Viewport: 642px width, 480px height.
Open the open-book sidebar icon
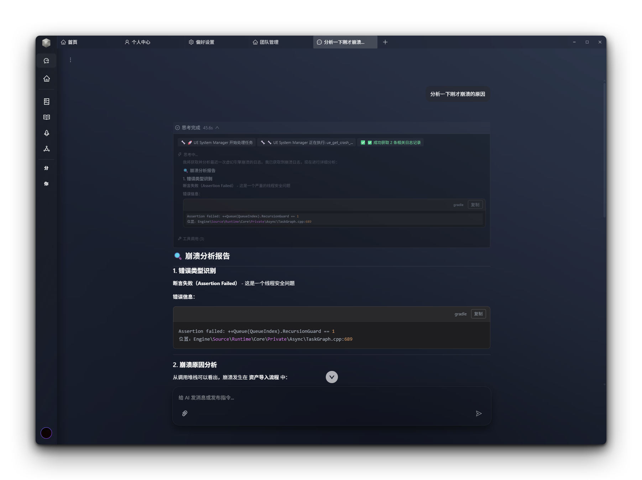click(46, 117)
